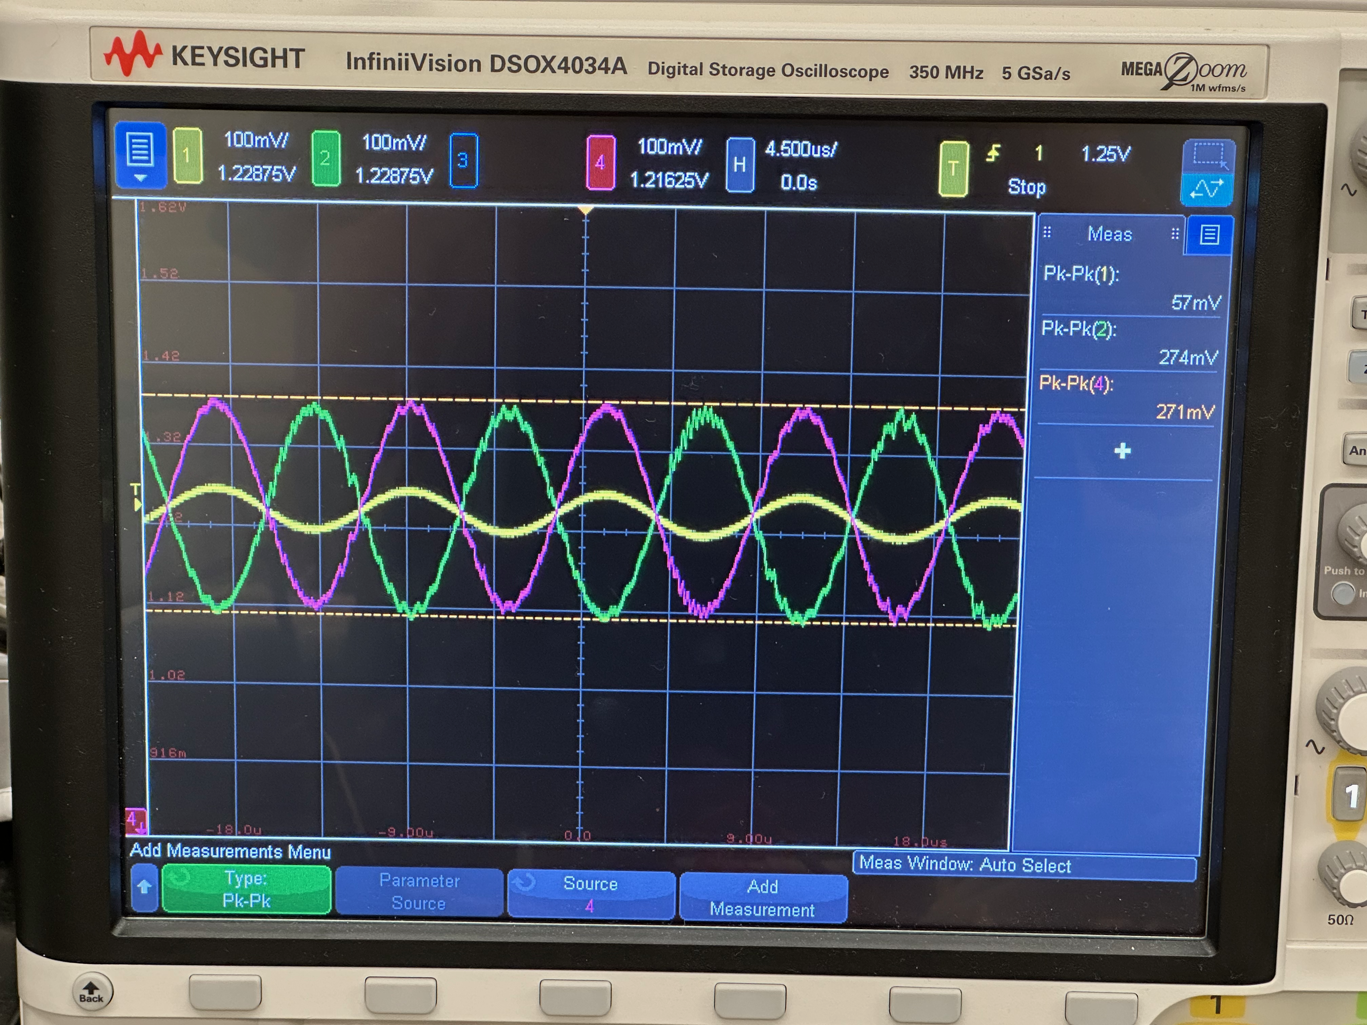
Task: Select the channel 2 green badge
Action: click(326, 158)
